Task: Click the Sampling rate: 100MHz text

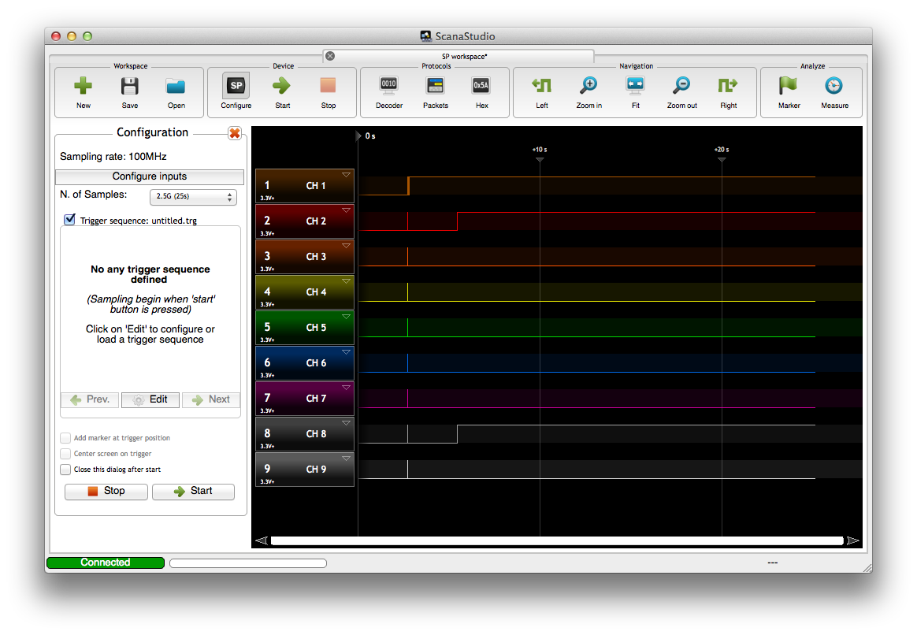Action: point(113,157)
